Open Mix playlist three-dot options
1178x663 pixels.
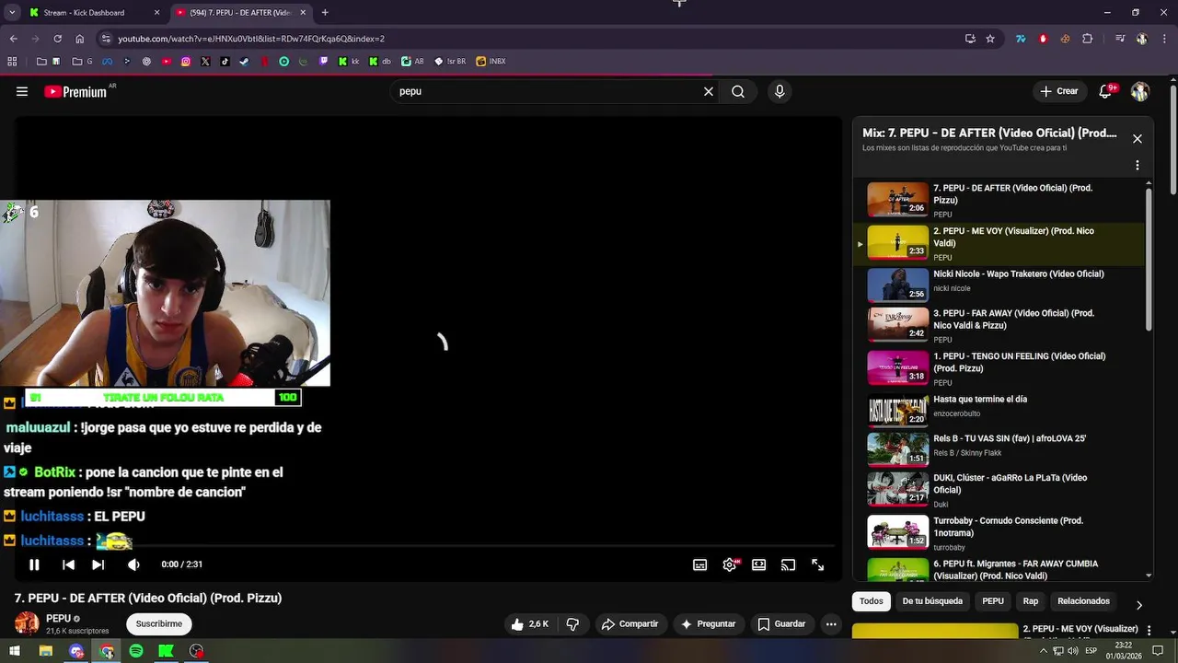click(1138, 166)
